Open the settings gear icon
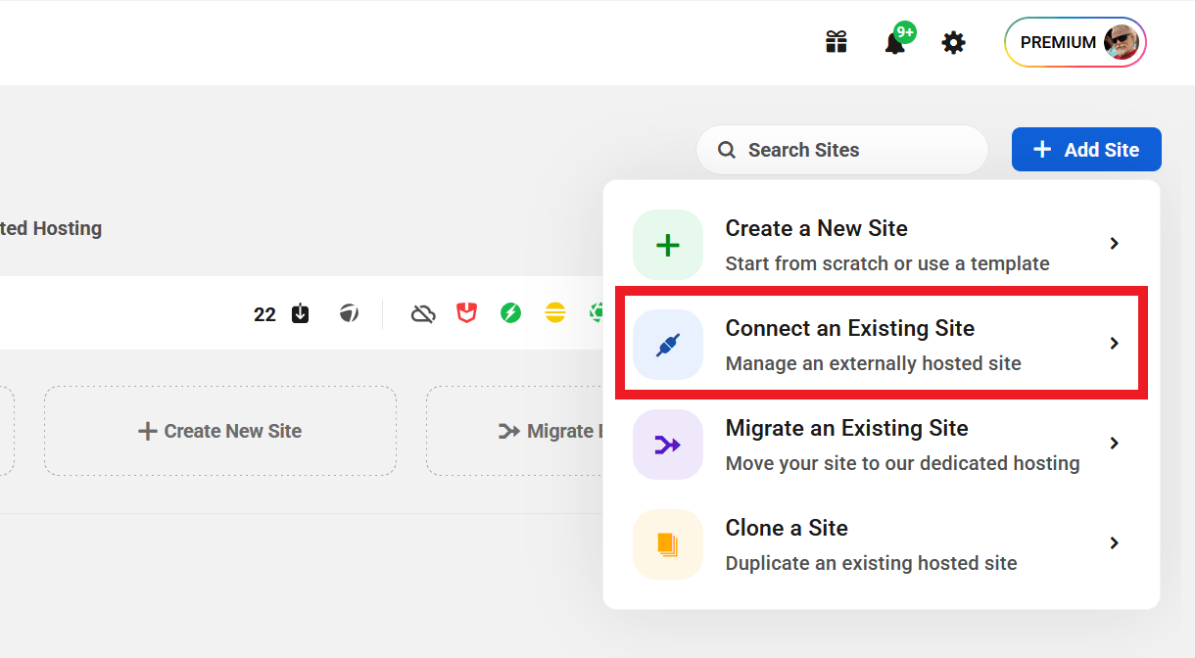Image resolution: width=1195 pixels, height=658 pixels. click(x=953, y=42)
